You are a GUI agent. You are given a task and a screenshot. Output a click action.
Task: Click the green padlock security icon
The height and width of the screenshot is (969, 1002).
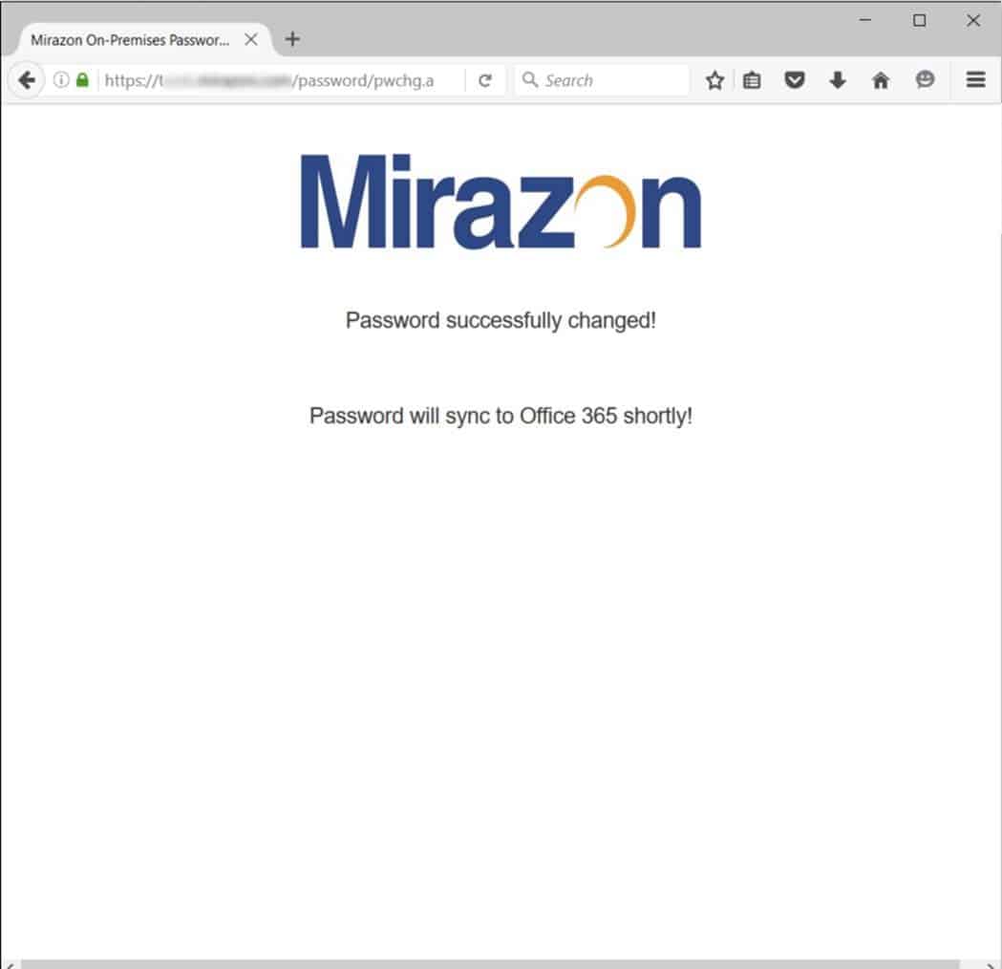(x=82, y=80)
